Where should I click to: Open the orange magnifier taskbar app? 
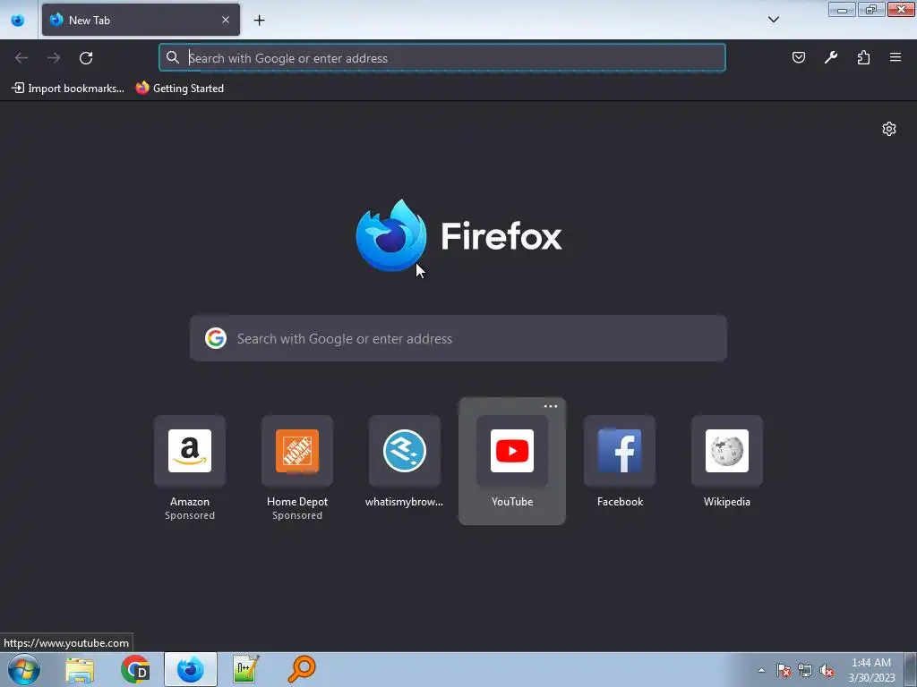point(302,669)
